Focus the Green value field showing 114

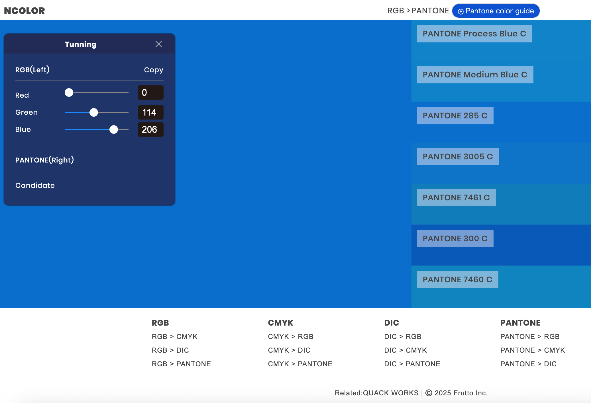(x=151, y=112)
